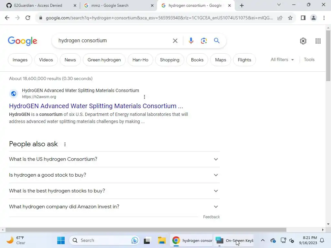Viewport: 331px width, 248px height.
Task: Click the Google logo
Action: pos(22,41)
